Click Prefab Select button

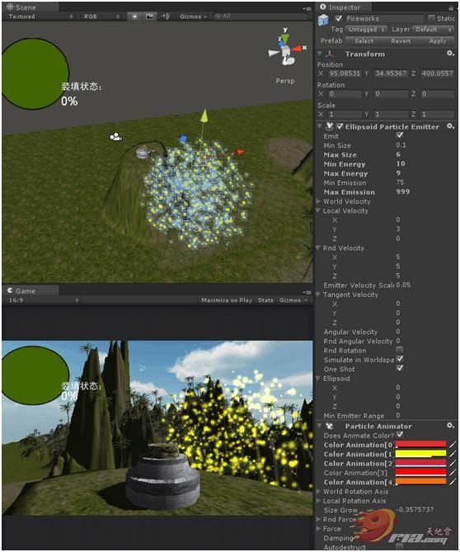(x=364, y=41)
